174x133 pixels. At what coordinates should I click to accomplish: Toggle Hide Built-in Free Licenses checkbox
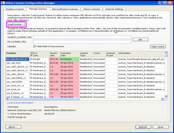point(35,46)
